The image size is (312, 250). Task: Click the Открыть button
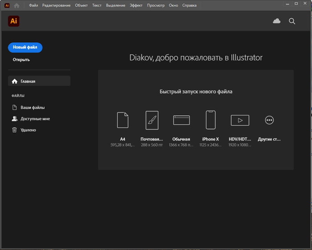click(21, 60)
